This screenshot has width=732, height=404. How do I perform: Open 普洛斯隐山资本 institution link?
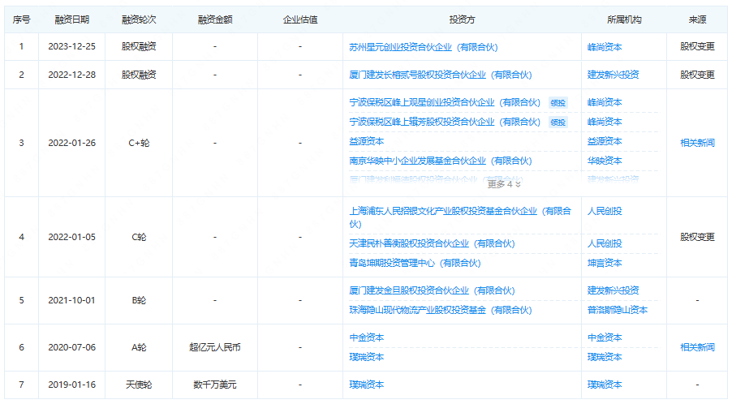[617, 310]
